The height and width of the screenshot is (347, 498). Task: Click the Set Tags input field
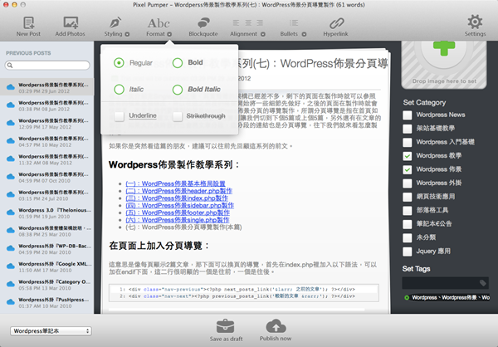point(445,283)
